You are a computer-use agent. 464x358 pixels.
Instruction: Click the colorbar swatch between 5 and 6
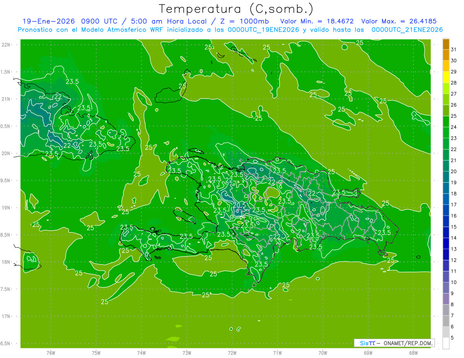pos(446,332)
